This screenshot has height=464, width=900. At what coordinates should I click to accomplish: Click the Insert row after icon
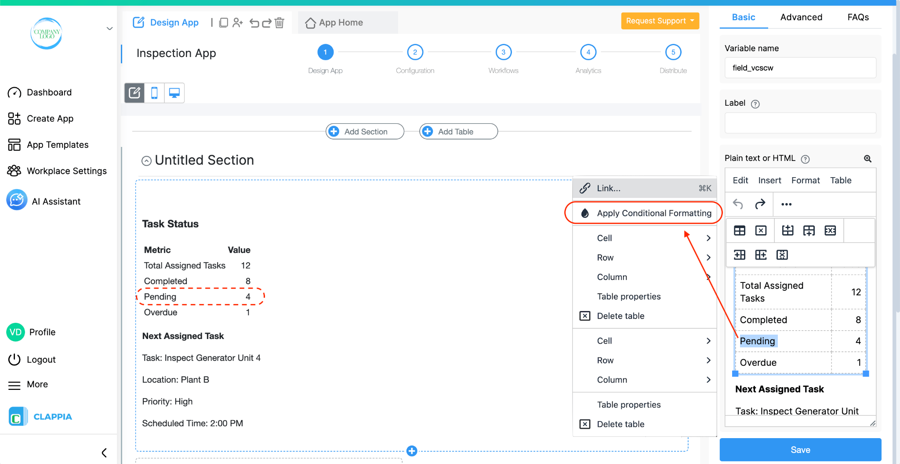coord(809,231)
